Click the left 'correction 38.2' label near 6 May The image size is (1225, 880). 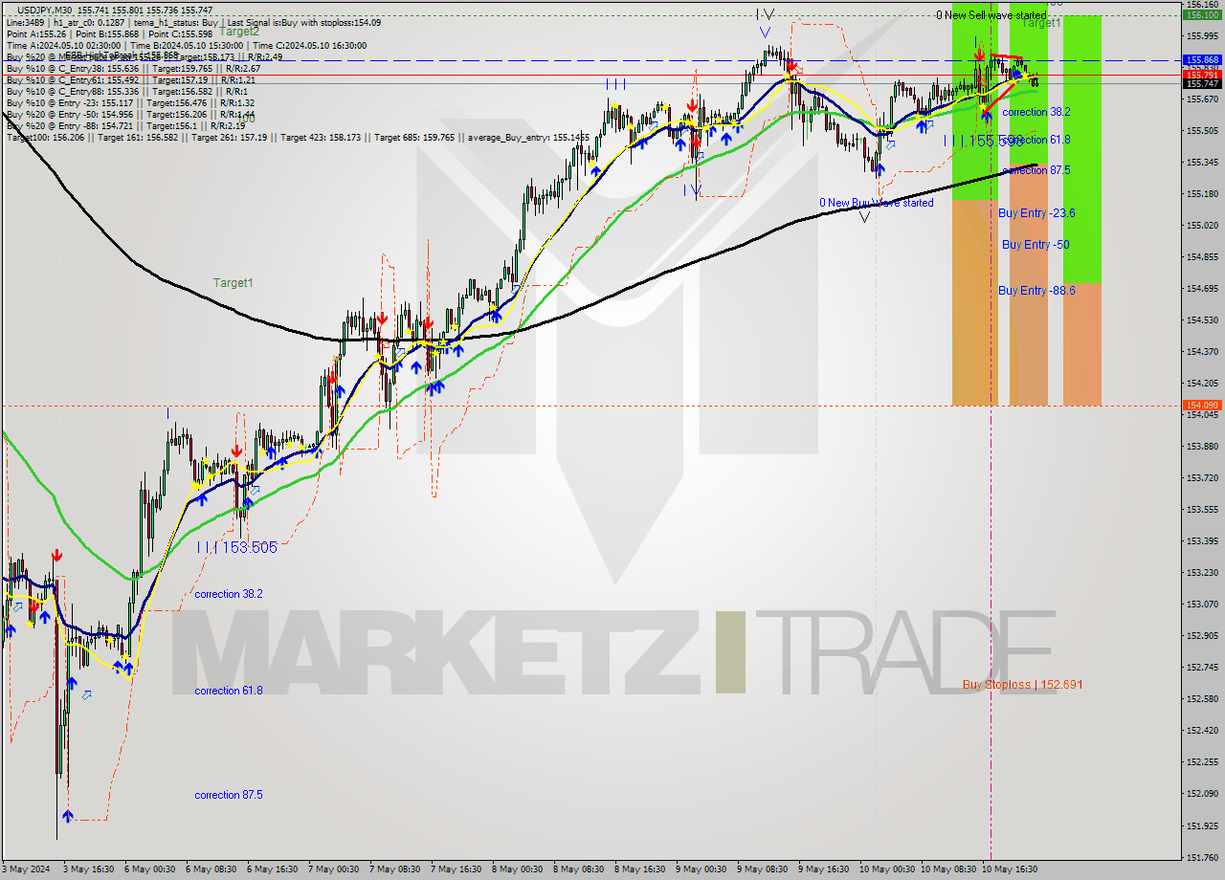(x=229, y=594)
